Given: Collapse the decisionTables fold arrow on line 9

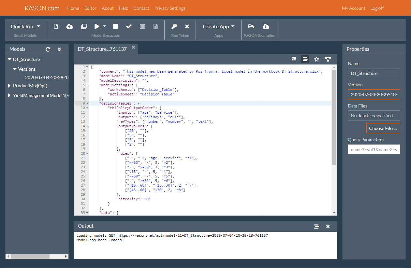Looking at the screenshot, I should pyautogui.click(x=87, y=103).
